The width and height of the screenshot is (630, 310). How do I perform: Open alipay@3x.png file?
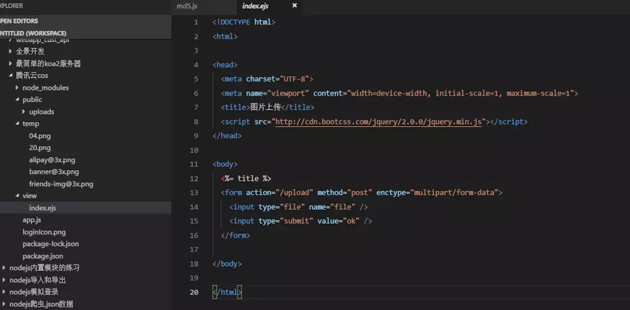click(x=52, y=160)
